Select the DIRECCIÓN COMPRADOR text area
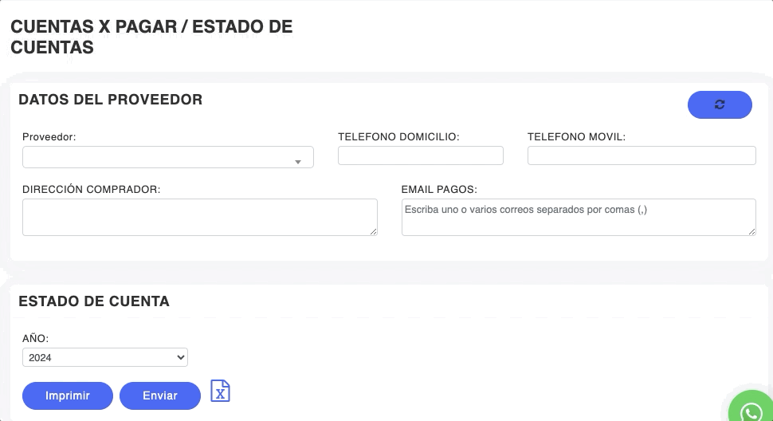This screenshot has height=421, width=773. [x=199, y=217]
